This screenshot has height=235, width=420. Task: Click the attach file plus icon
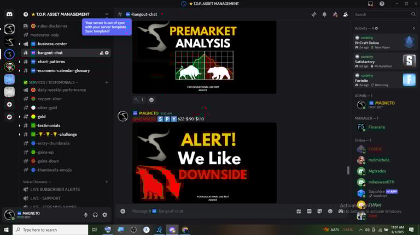click(122, 211)
